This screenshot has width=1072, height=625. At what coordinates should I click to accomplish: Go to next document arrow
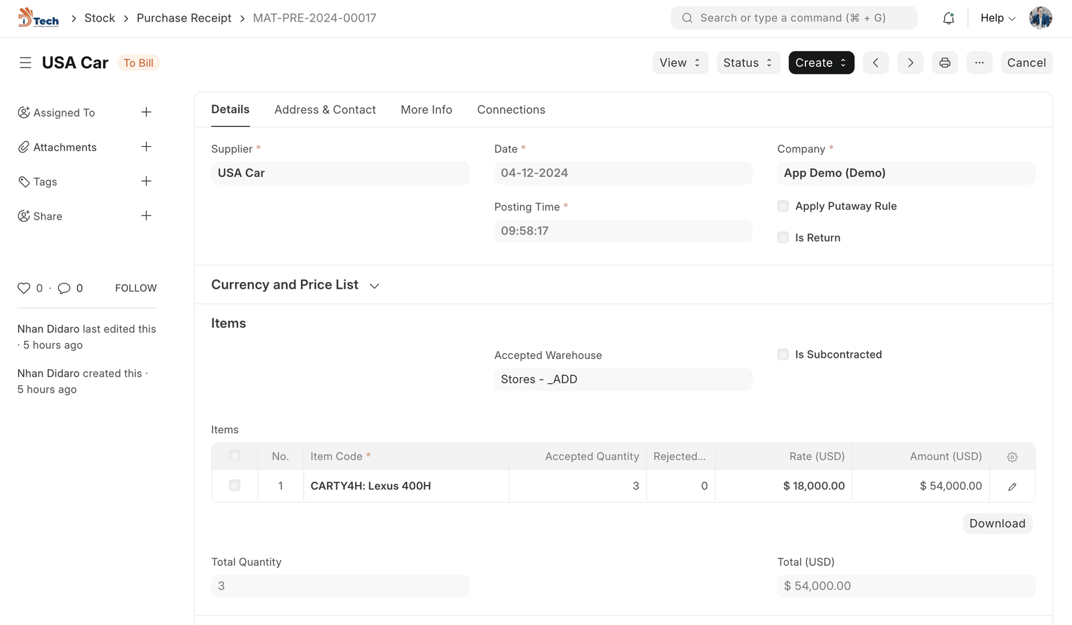[910, 62]
